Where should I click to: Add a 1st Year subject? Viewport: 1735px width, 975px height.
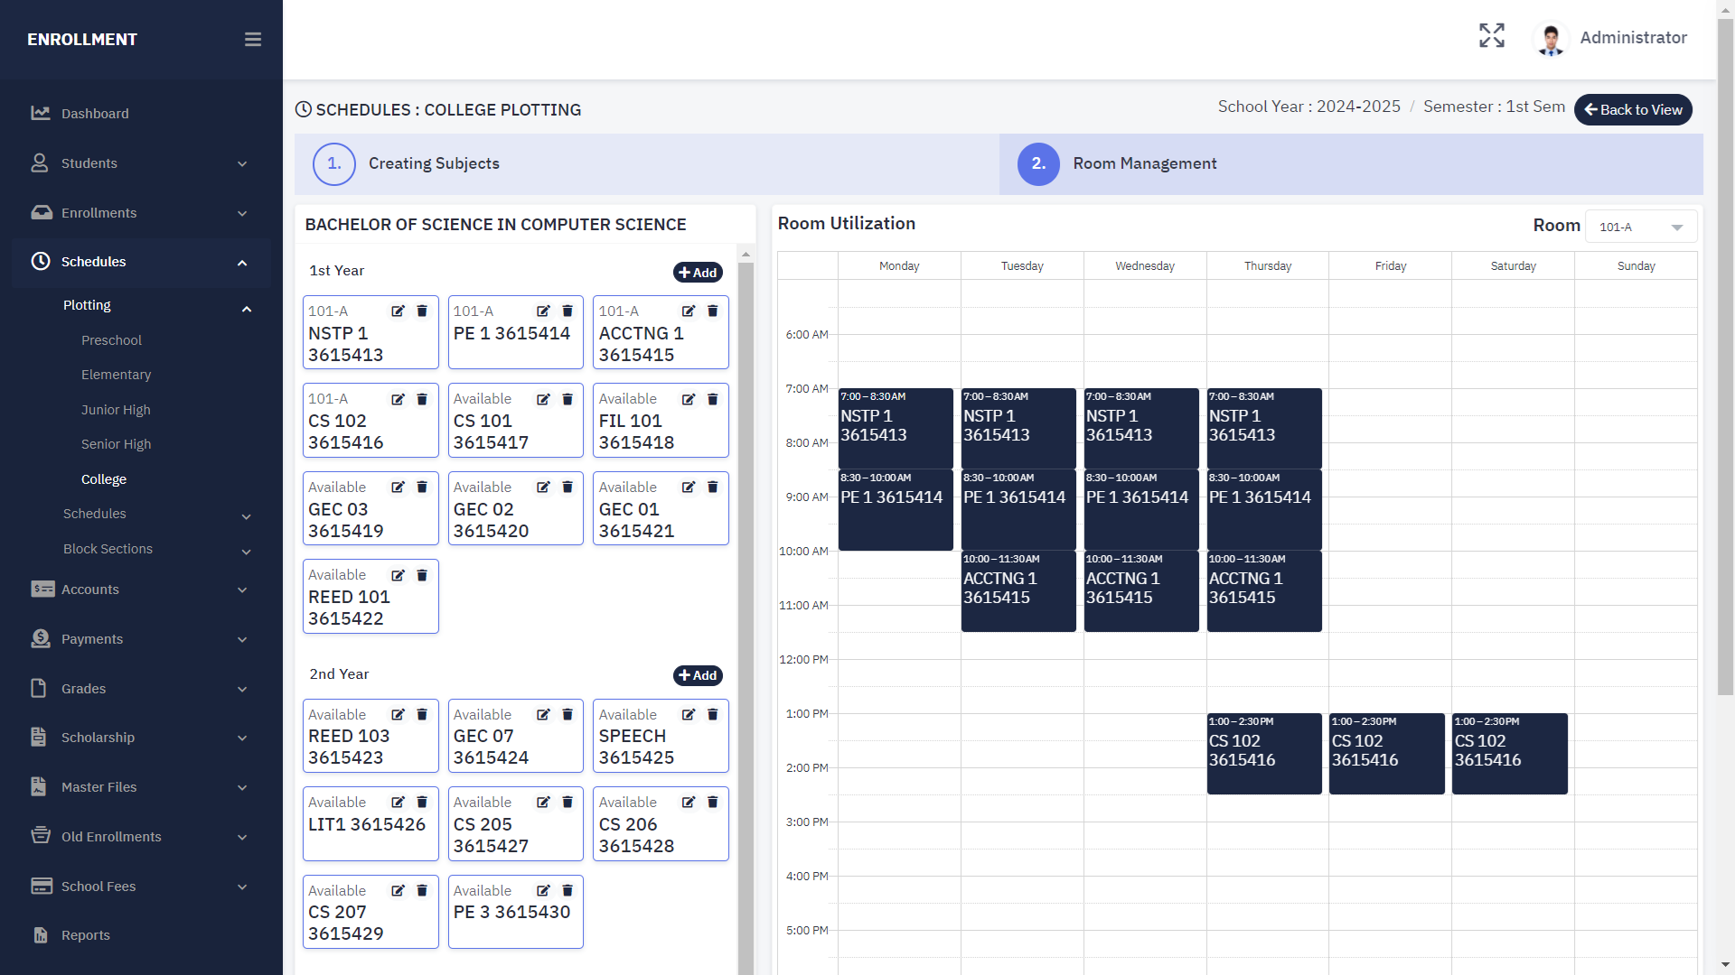pos(698,273)
